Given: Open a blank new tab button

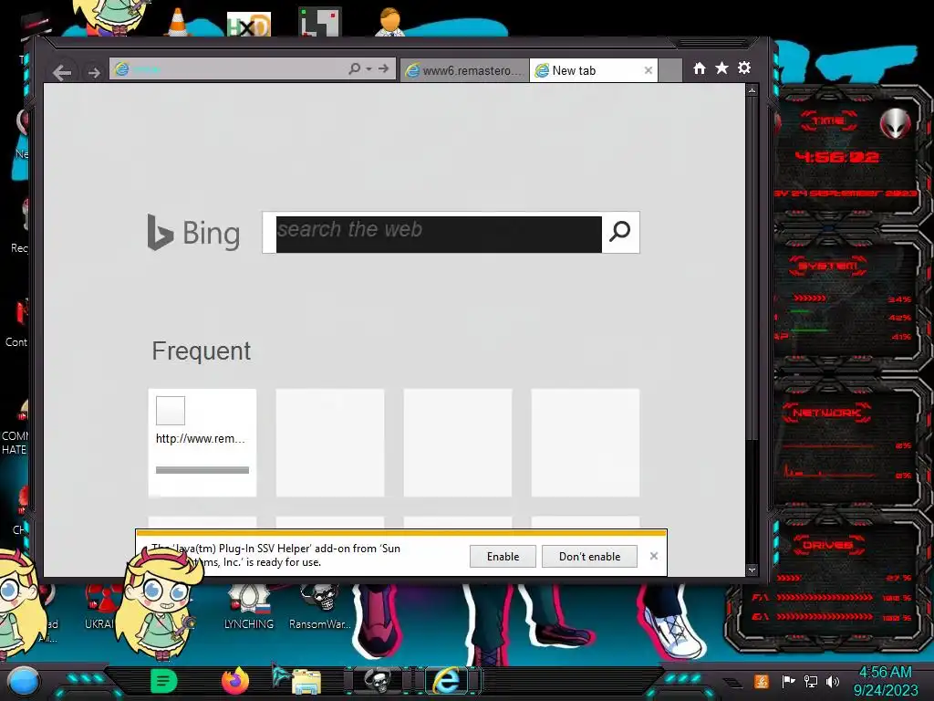Looking at the screenshot, I should pos(670,70).
